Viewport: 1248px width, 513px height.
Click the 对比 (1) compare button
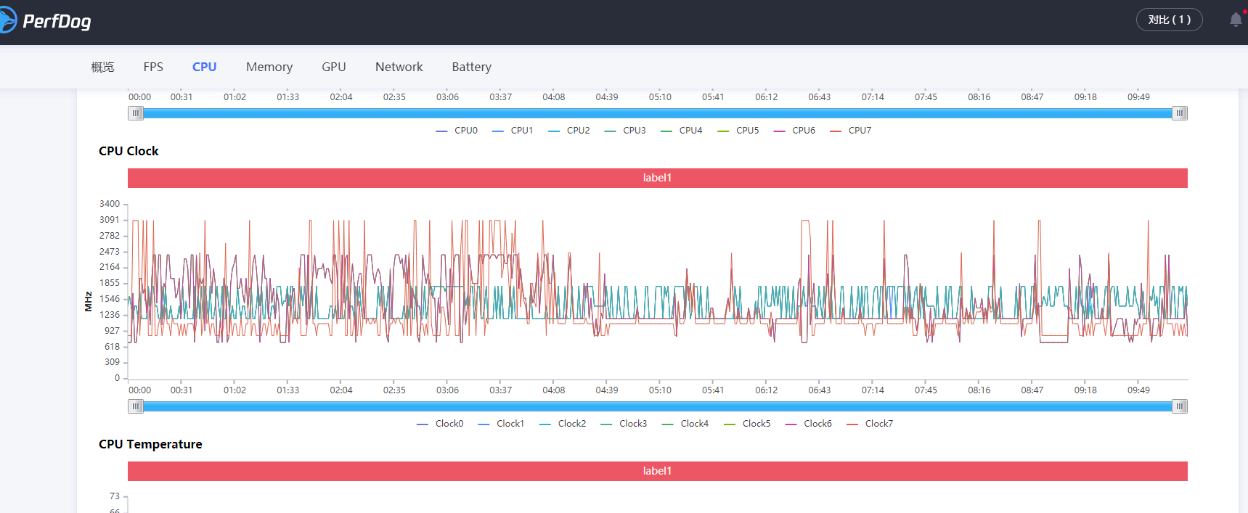[1169, 20]
